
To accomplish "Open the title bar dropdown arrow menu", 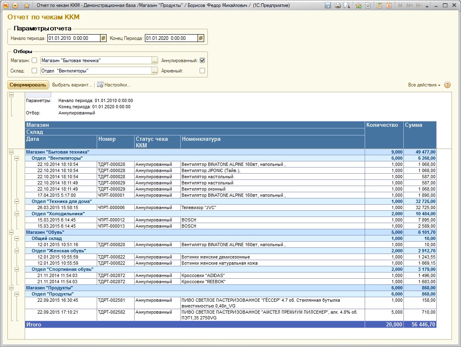I will pyautogui.click(x=15, y=5).
